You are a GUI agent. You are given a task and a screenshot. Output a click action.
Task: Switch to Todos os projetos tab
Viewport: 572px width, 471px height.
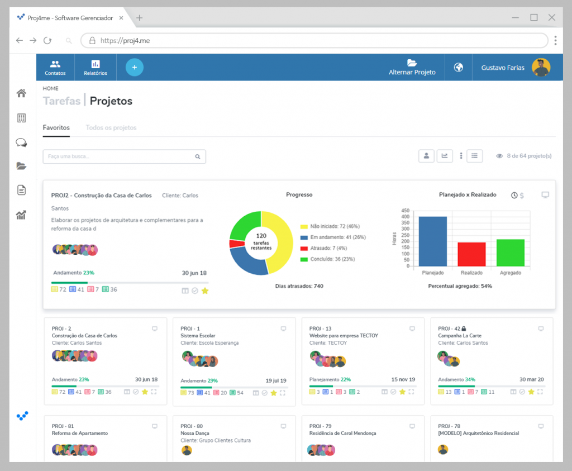point(111,128)
